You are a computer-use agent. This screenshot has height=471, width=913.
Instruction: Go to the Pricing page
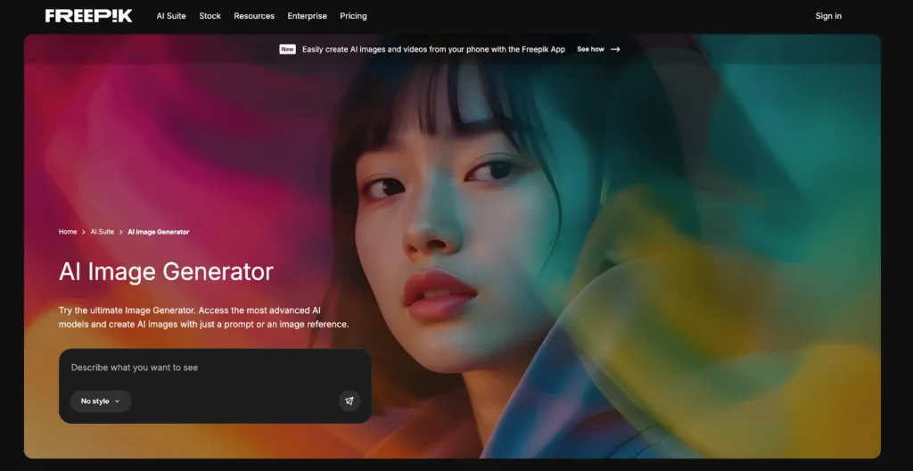click(353, 16)
